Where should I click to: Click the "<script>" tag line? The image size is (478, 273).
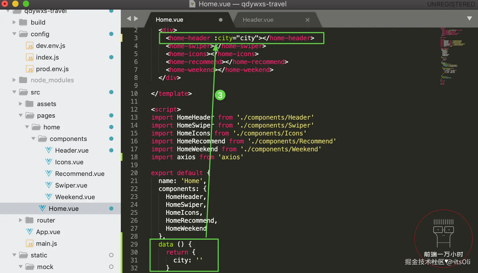tap(166, 110)
